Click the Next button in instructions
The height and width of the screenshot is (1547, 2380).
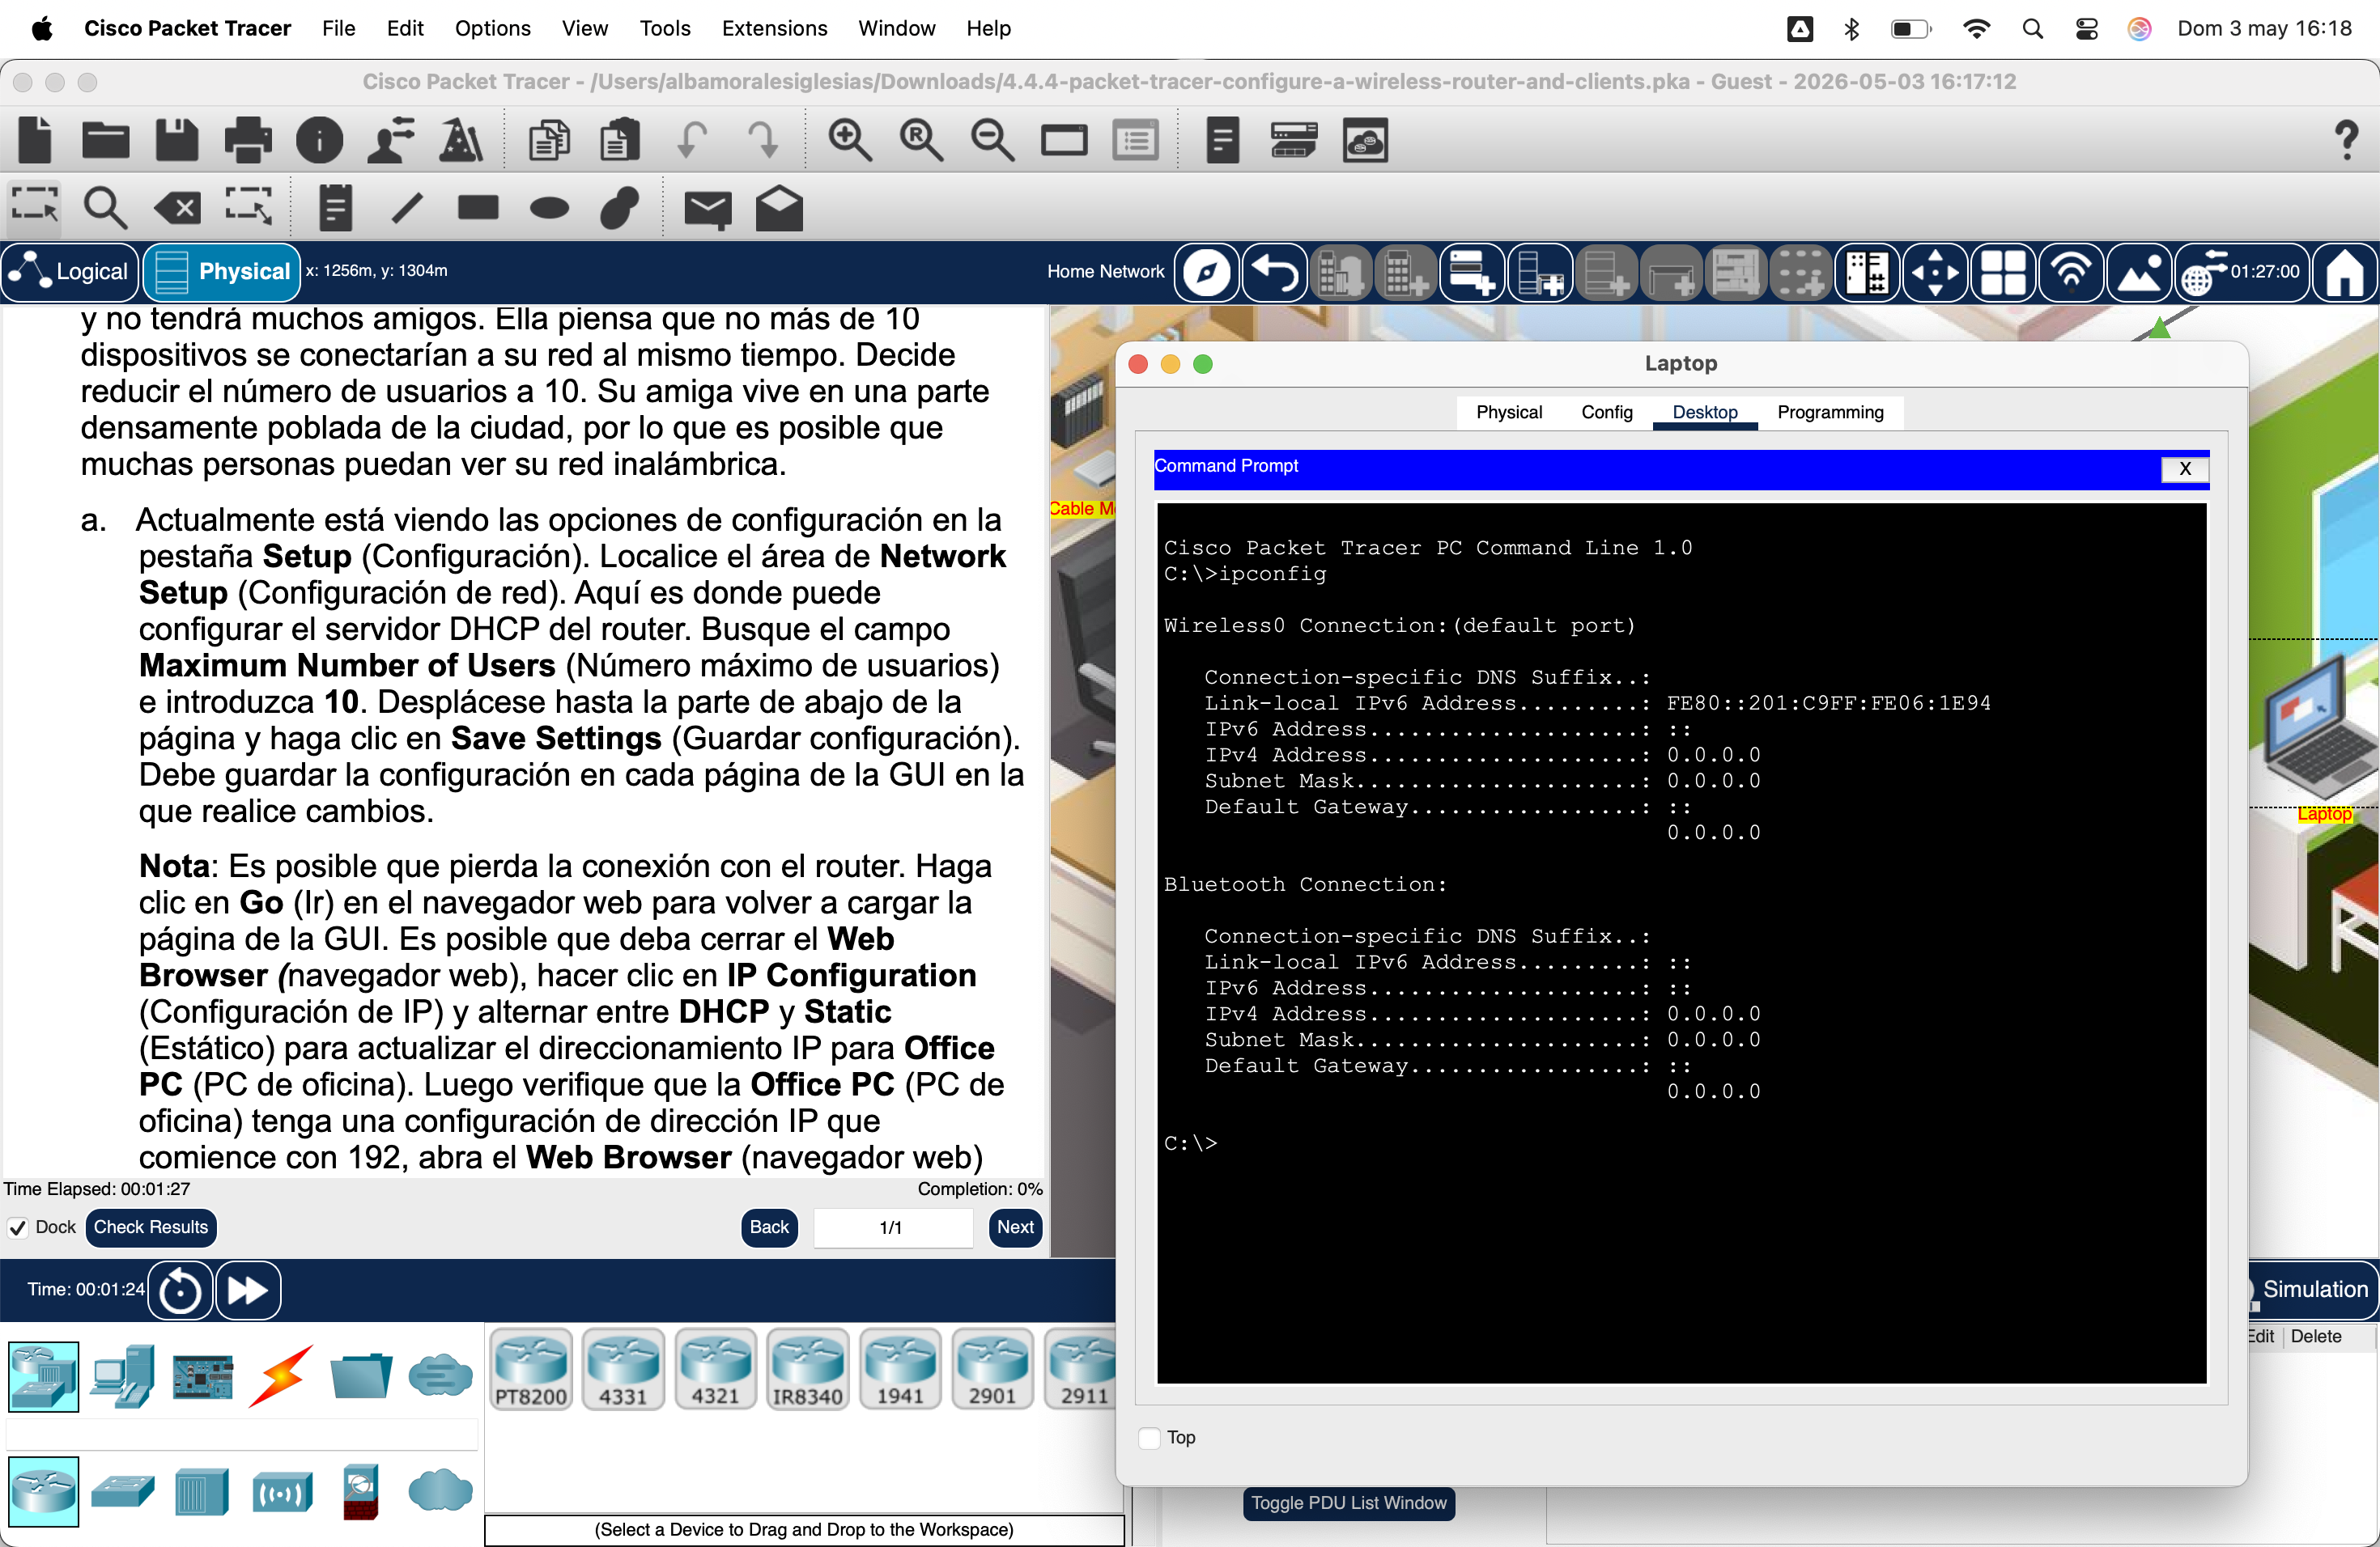tap(1015, 1227)
